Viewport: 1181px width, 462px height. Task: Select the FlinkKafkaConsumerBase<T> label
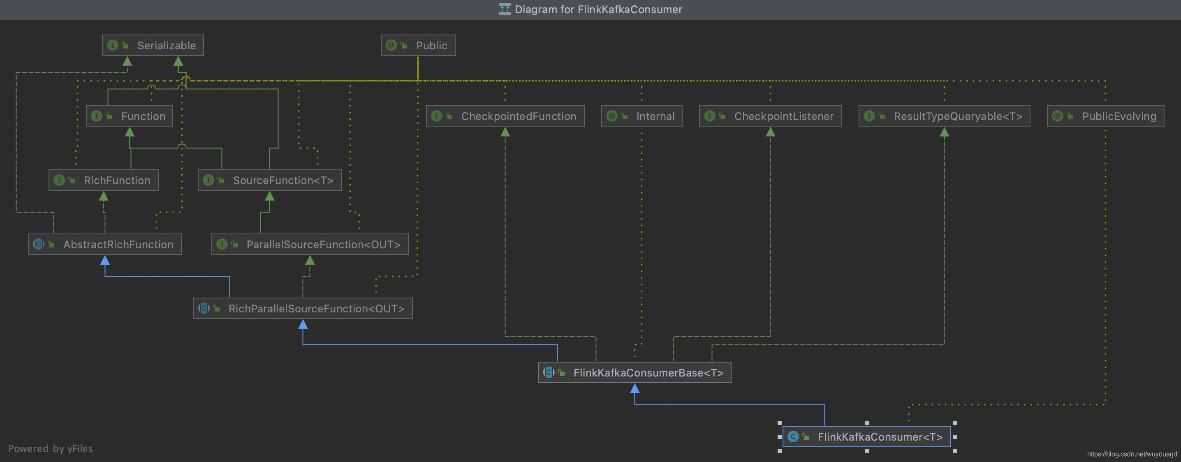point(649,373)
